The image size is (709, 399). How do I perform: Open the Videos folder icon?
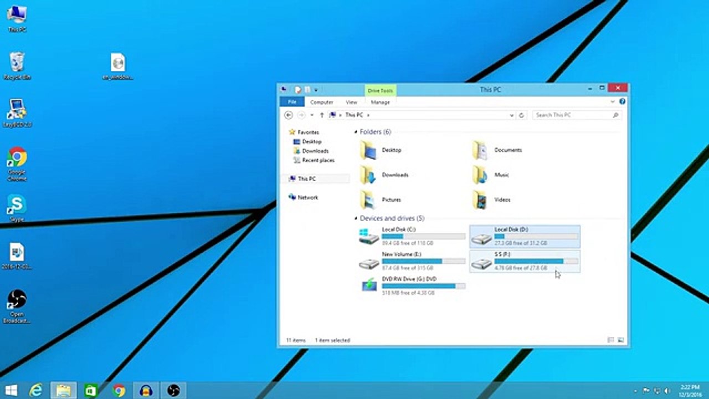tap(480, 199)
